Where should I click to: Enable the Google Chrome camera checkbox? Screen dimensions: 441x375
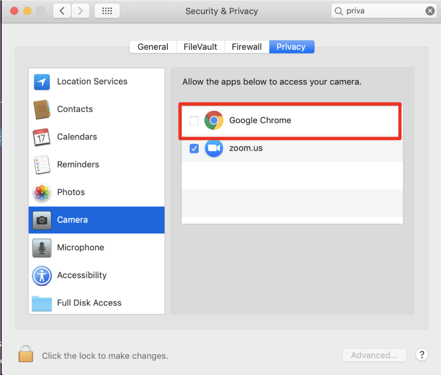tap(194, 121)
